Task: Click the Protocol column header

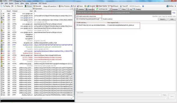Action: coord(15,11)
